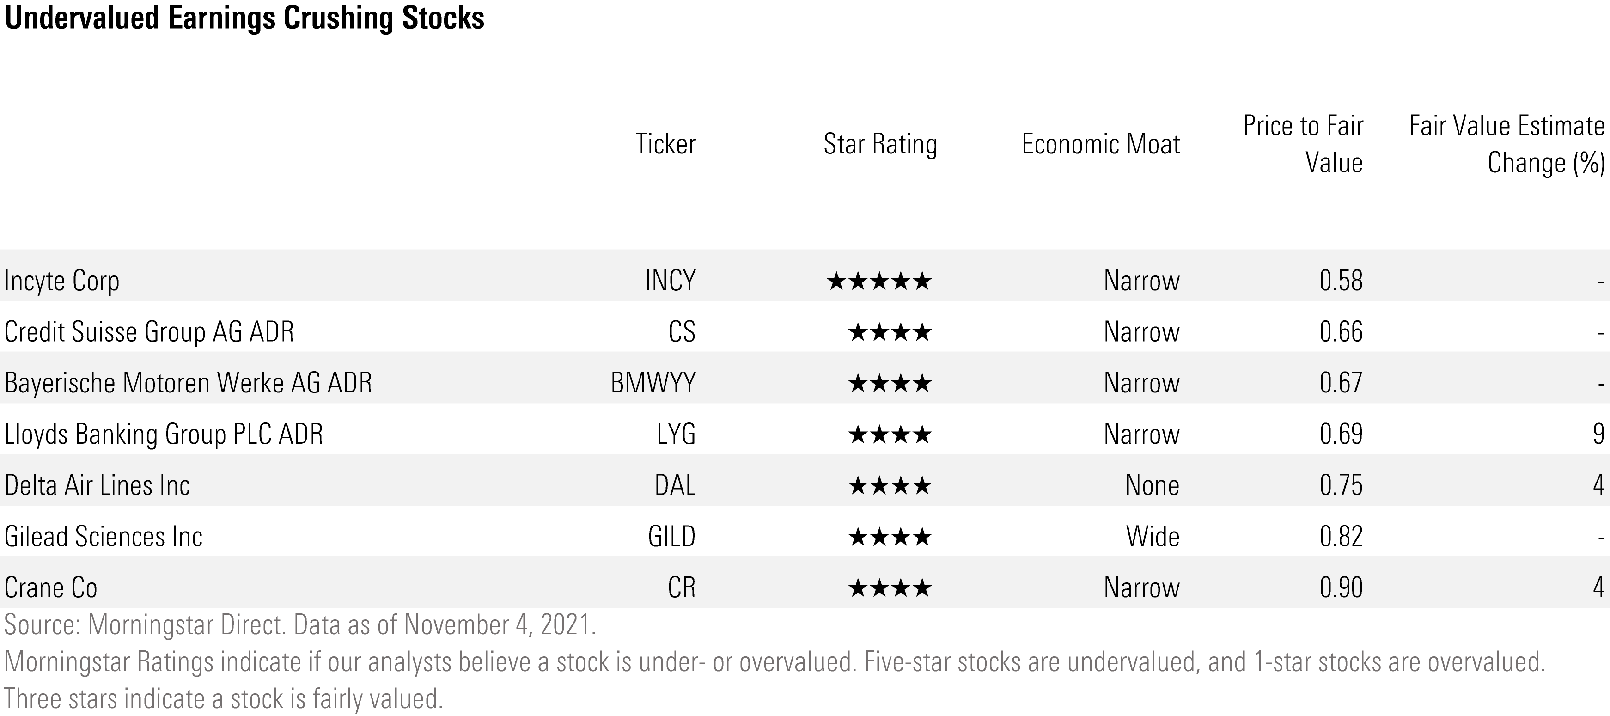Select the Bayerische Motoren Werke AG ADR name
Image resolution: width=1610 pixels, height=716 pixels.
pos(188,383)
